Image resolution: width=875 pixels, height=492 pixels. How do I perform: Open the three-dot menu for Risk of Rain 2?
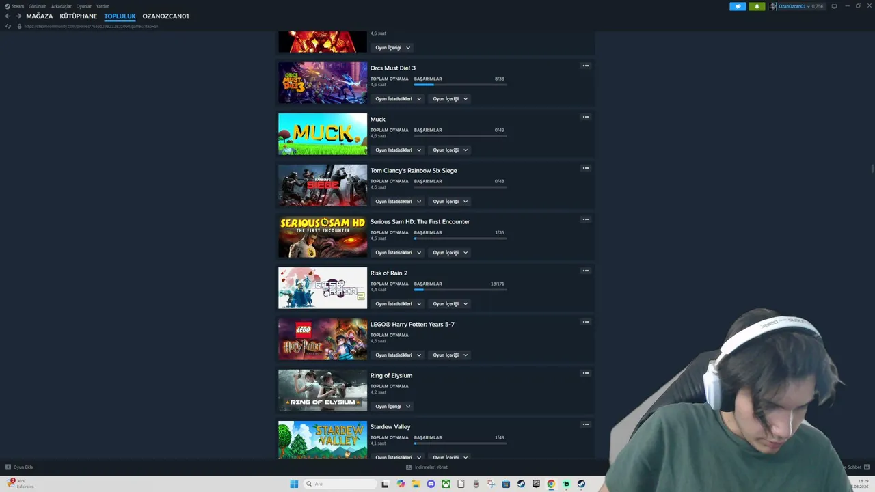(x=585, y=271)
